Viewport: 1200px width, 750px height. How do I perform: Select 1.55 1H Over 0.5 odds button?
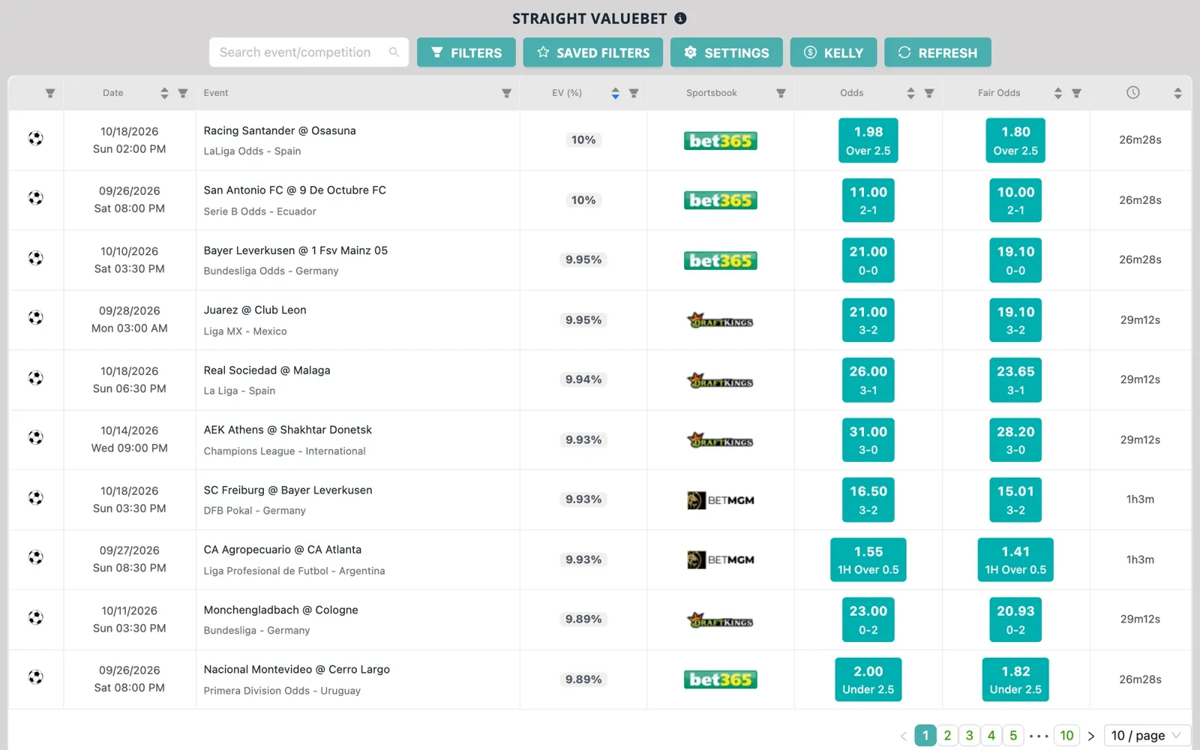868,560
